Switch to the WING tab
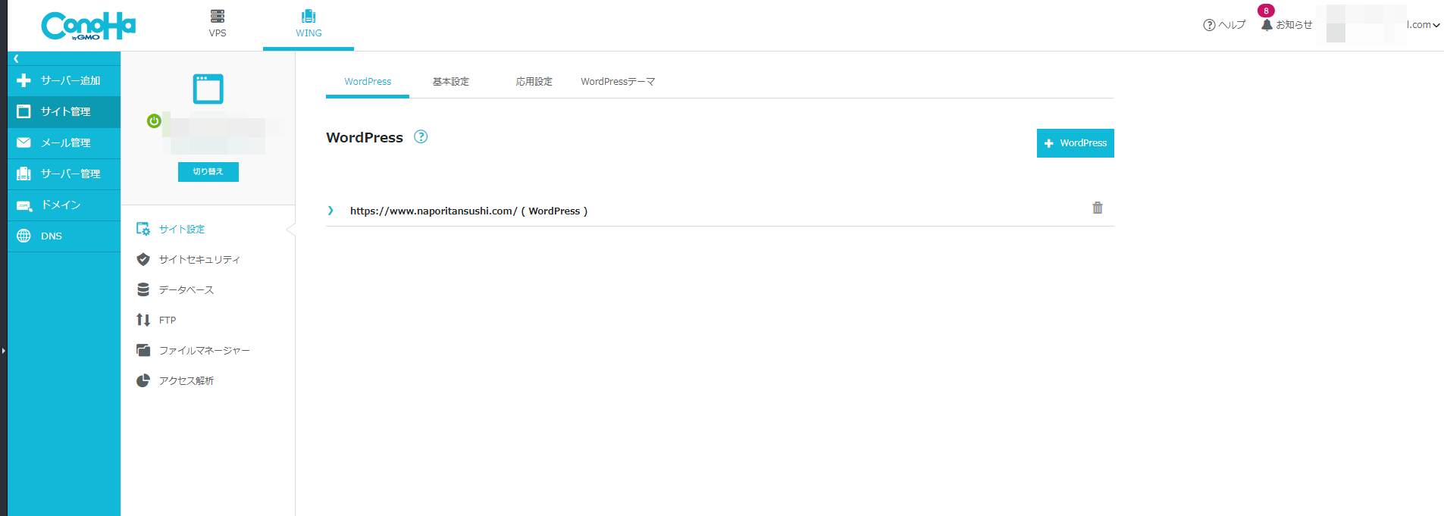Image resolution: width=1444 pixels, height=516 pixels. (309, 25)
